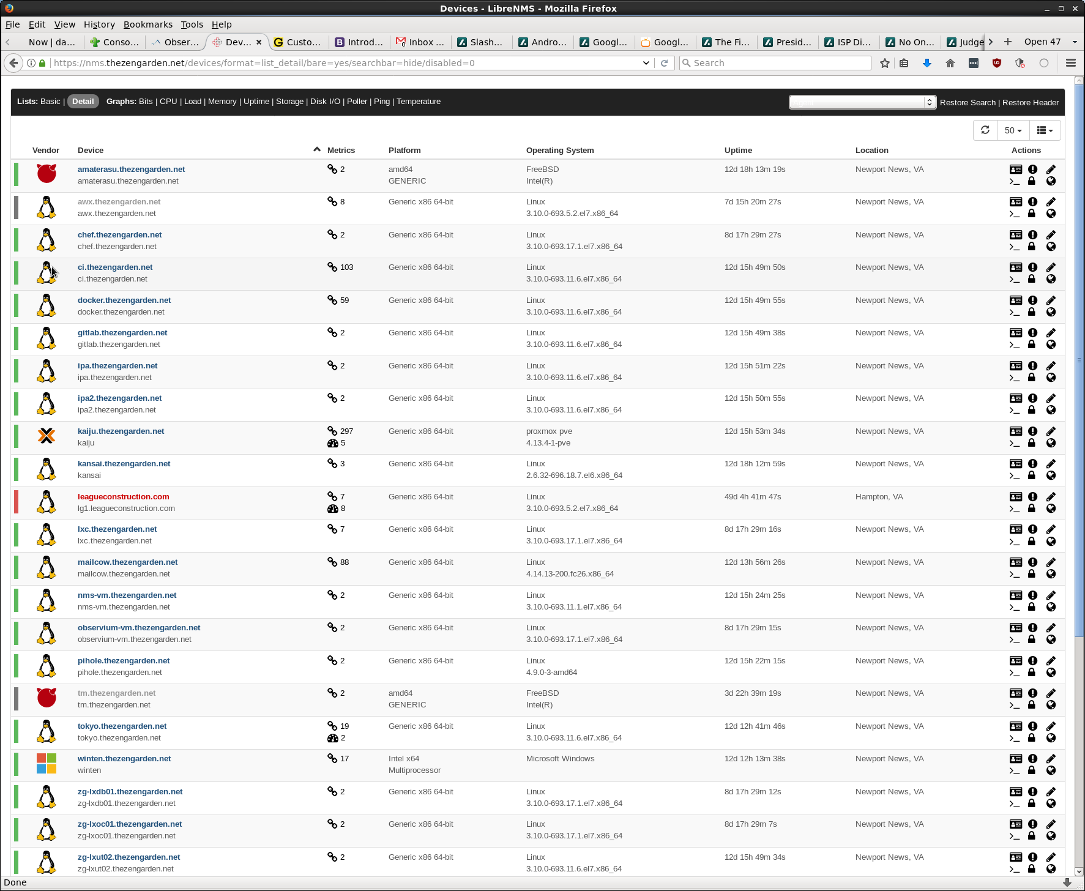This screenshot has height=891, width=1085.
Task: Click "proxmox pve" operating system text
Action: [x=549, y=431]
